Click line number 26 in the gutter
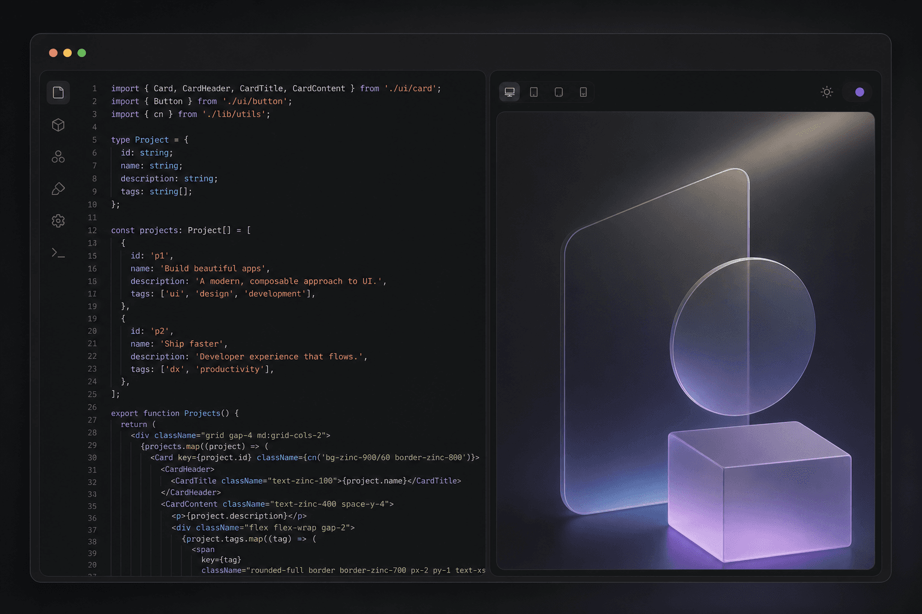Image resolution: width=922 pixels, height=614 pixels. point(92,407)
